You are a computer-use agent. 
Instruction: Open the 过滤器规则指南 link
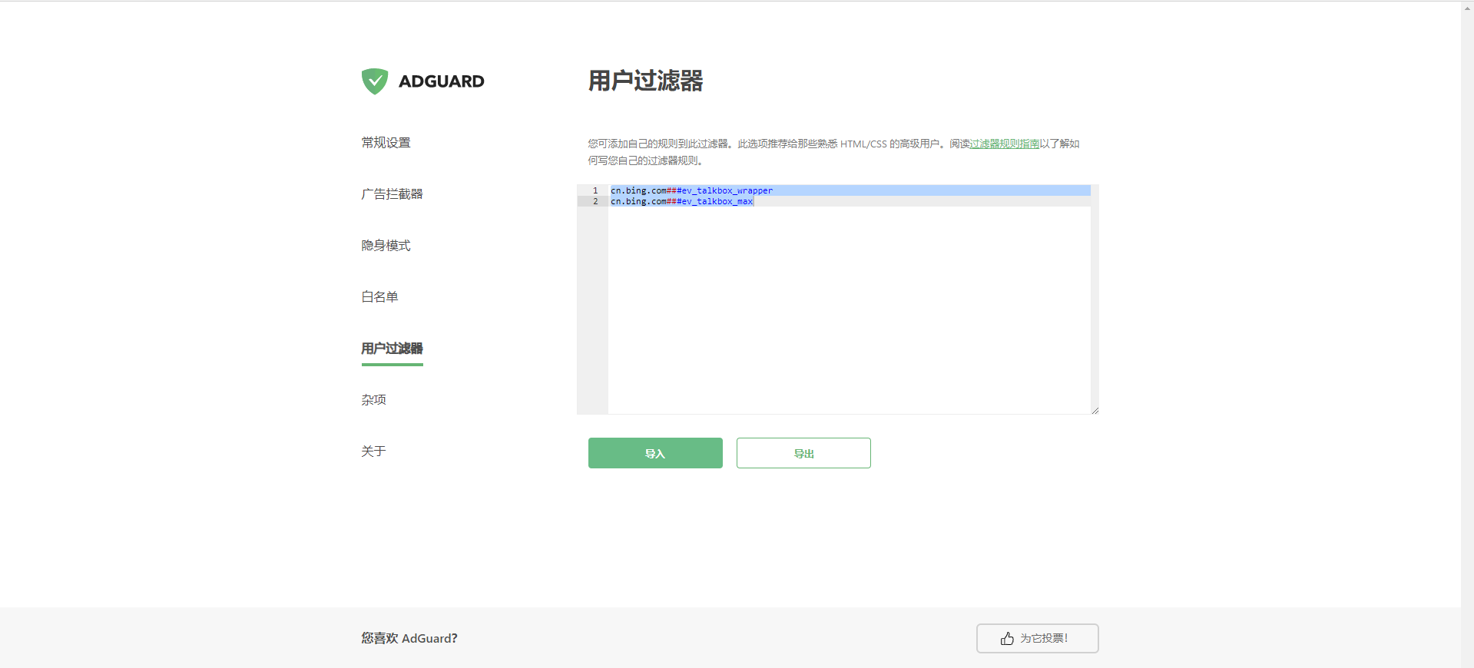point(1005,144)
